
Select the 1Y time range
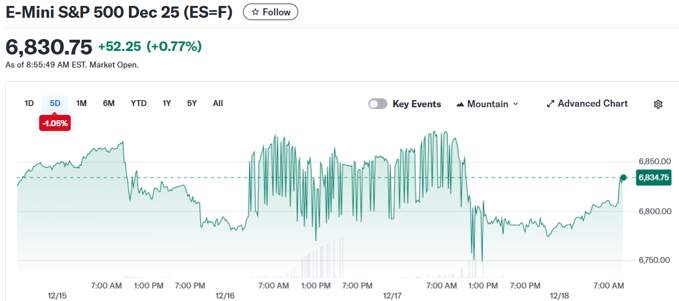click(x=167, y=103)
